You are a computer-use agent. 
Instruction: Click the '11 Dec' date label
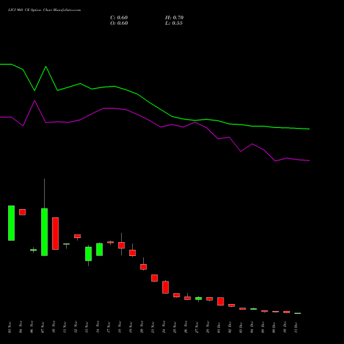point(296,327)
